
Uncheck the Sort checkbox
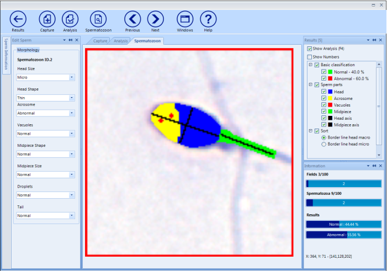tap(317, 131)
